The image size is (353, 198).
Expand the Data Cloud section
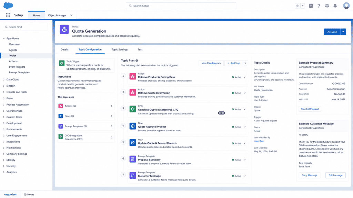pos(3,79)
